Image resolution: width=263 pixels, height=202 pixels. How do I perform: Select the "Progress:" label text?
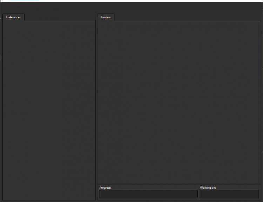click(x=105, y=188)
